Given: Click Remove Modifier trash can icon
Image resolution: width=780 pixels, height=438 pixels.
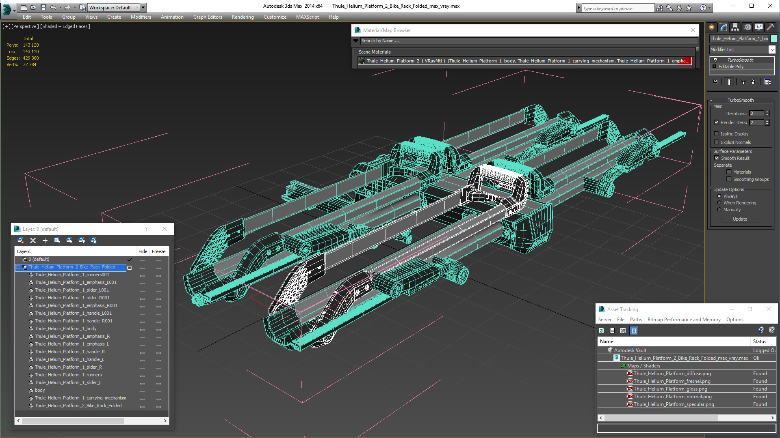Looking at the screenshot, I should coord(753,82).
